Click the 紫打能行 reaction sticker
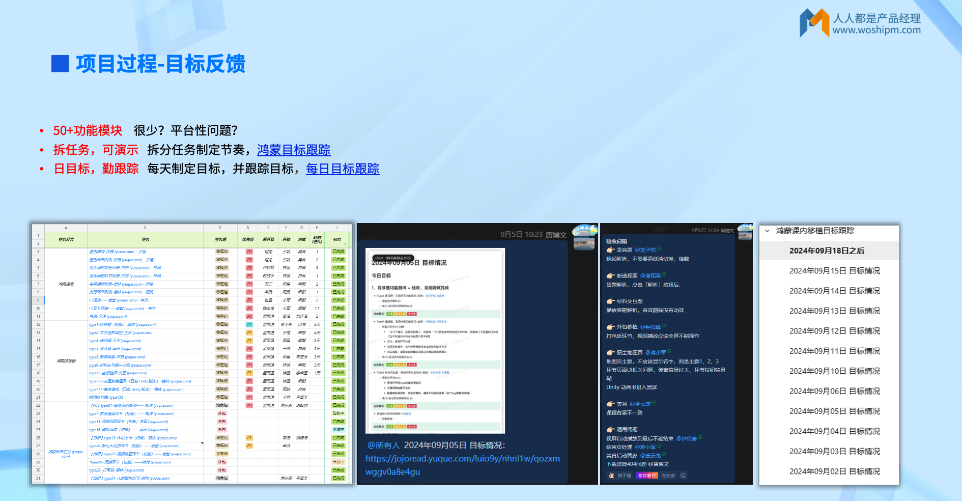Viewport: 962px width, 501px height. tap(647, 476)
